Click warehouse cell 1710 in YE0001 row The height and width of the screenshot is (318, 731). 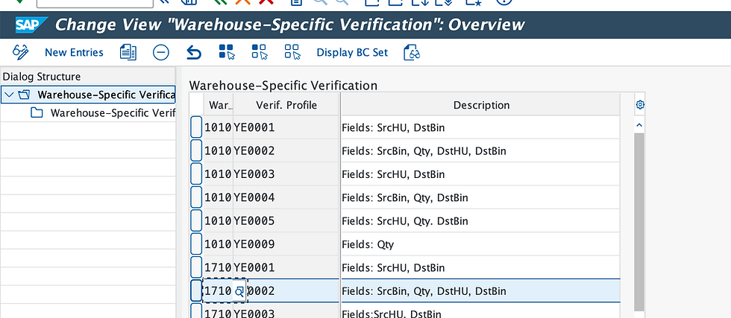(x=218, y=267)
